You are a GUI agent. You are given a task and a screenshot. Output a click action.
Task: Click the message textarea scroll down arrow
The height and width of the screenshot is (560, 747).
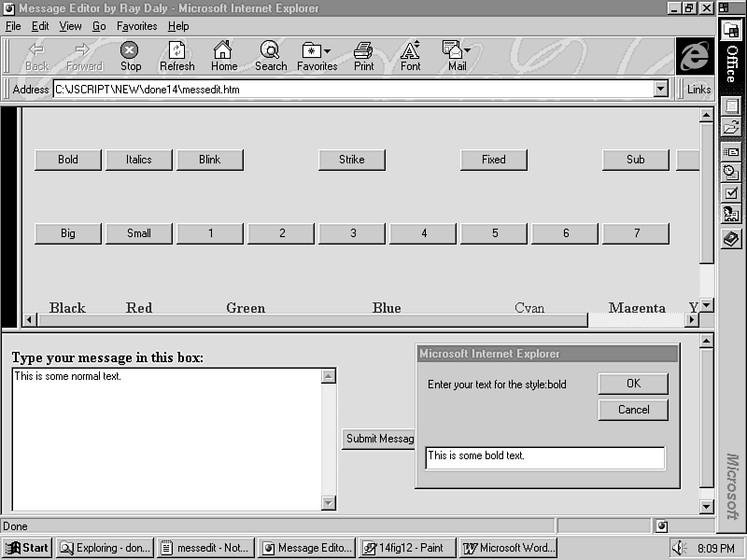click(329, 503)
